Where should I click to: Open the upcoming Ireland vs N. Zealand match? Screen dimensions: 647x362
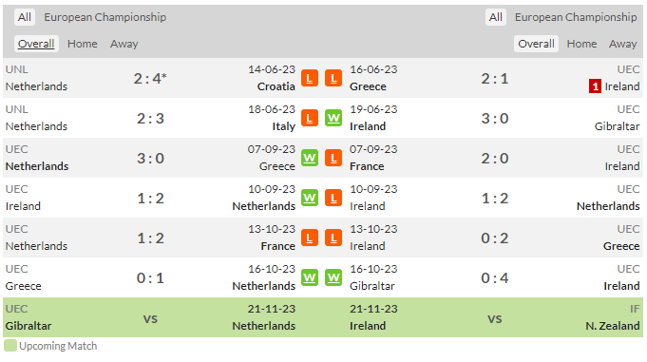click(495, 317)
